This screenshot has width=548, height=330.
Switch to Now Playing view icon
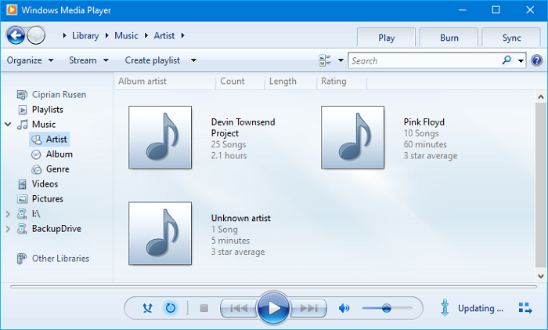coord(525,308)
